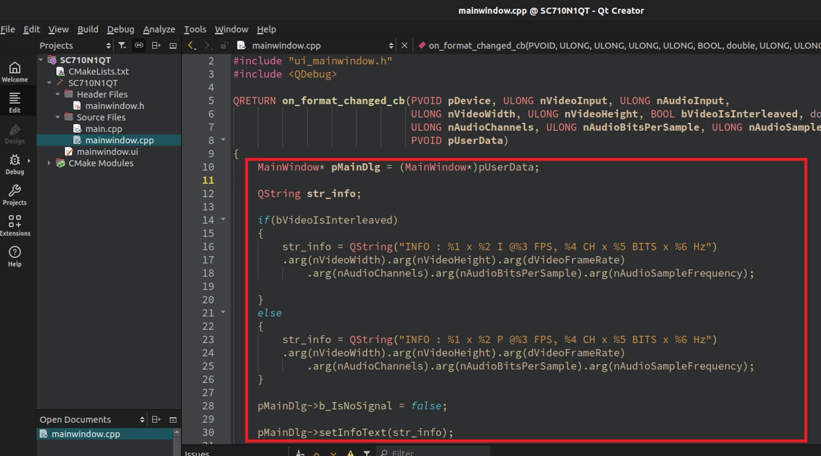Click "false" value on line 28
The image size is (821, 456).
point(426,406)
